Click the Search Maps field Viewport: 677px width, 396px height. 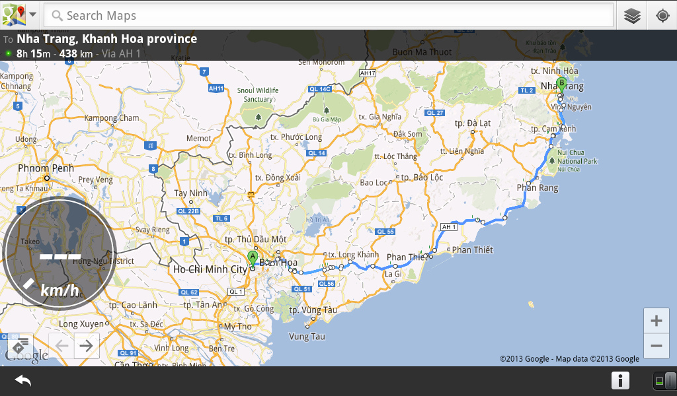pos(331,16)
